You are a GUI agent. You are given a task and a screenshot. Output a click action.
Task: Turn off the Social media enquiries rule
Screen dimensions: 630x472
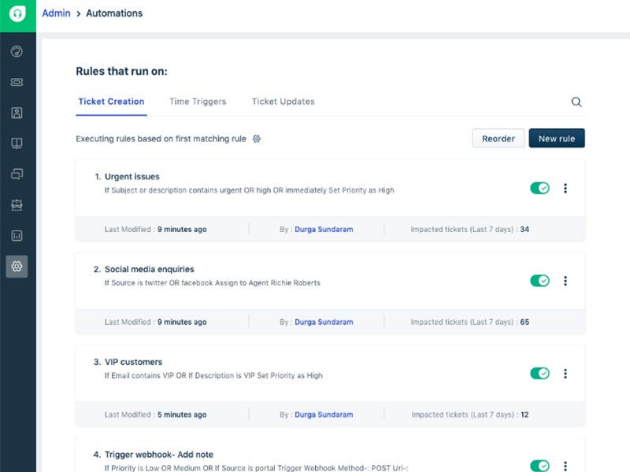[x=539, y=280]
